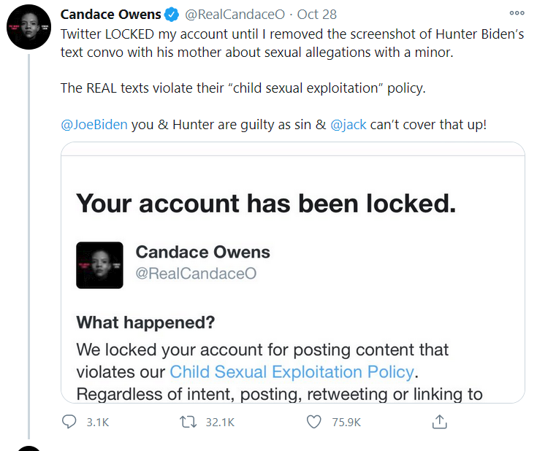Image resolution: width=537 pixels, height=451 pixels.
Task: Open the three-dot more options menu
Action: [x=517, y=13]
